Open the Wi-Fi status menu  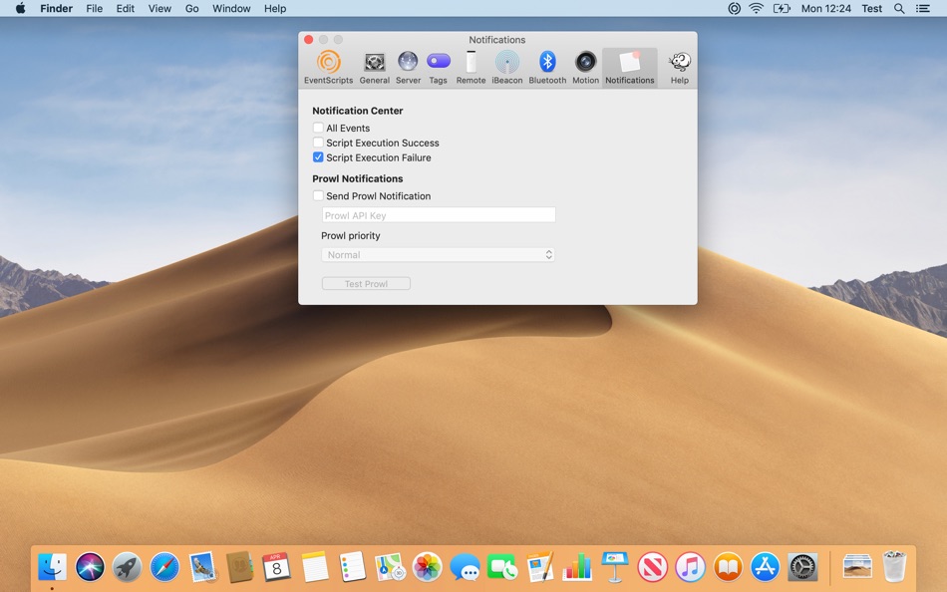(x=757, y=8)
